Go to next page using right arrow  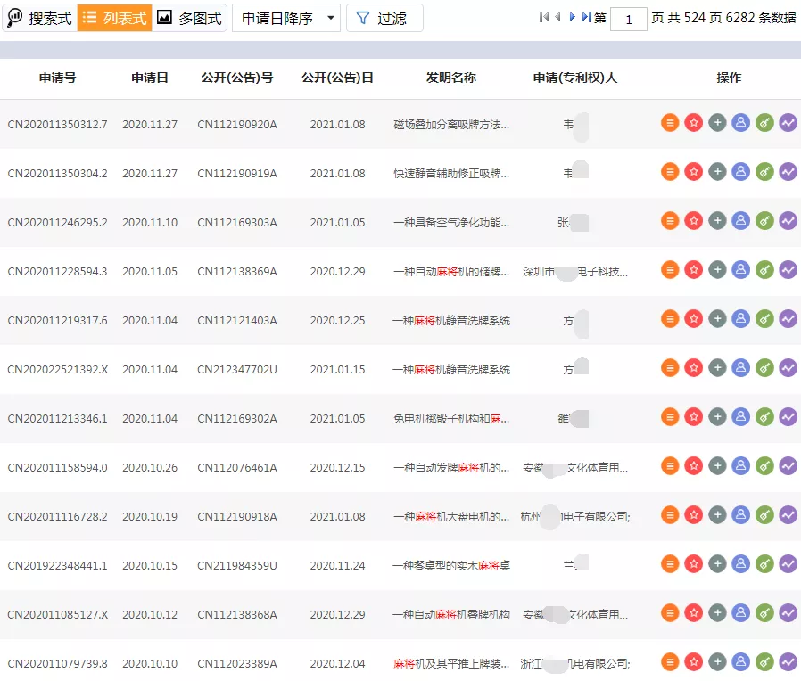[x=571, y=17]
